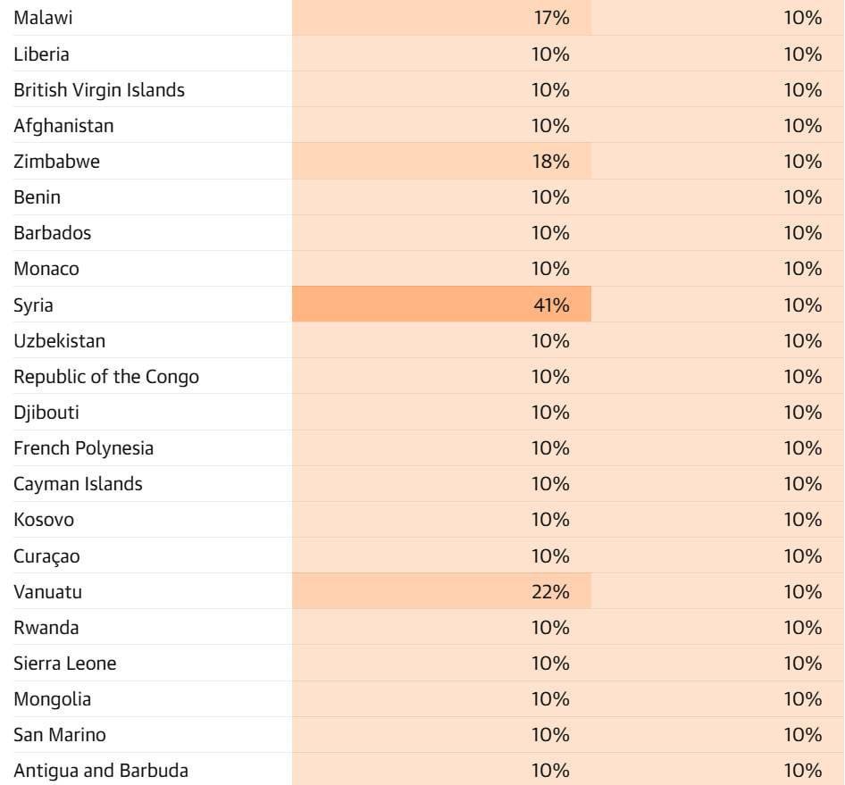Click the Barbados country name

(52, 233)
